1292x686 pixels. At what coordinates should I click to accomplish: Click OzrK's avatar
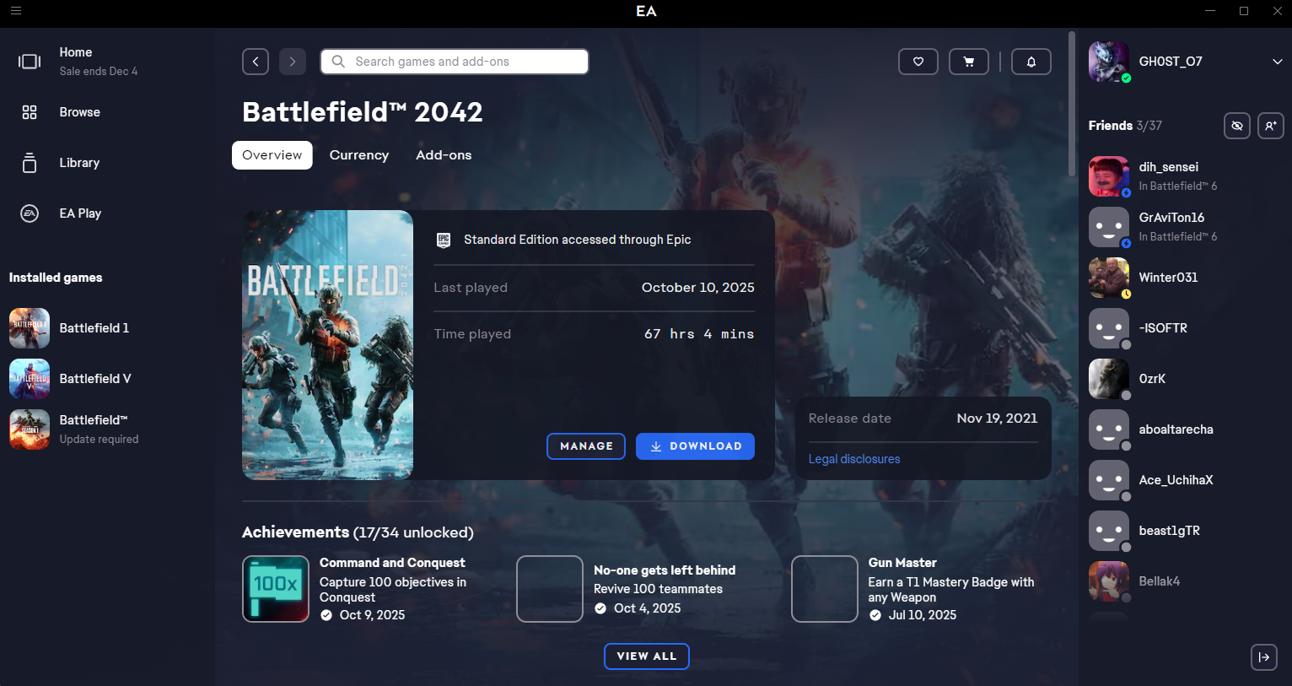(x=1109, y=379)
